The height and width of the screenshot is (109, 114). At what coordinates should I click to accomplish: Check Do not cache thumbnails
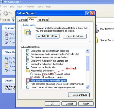coord(28,67)
